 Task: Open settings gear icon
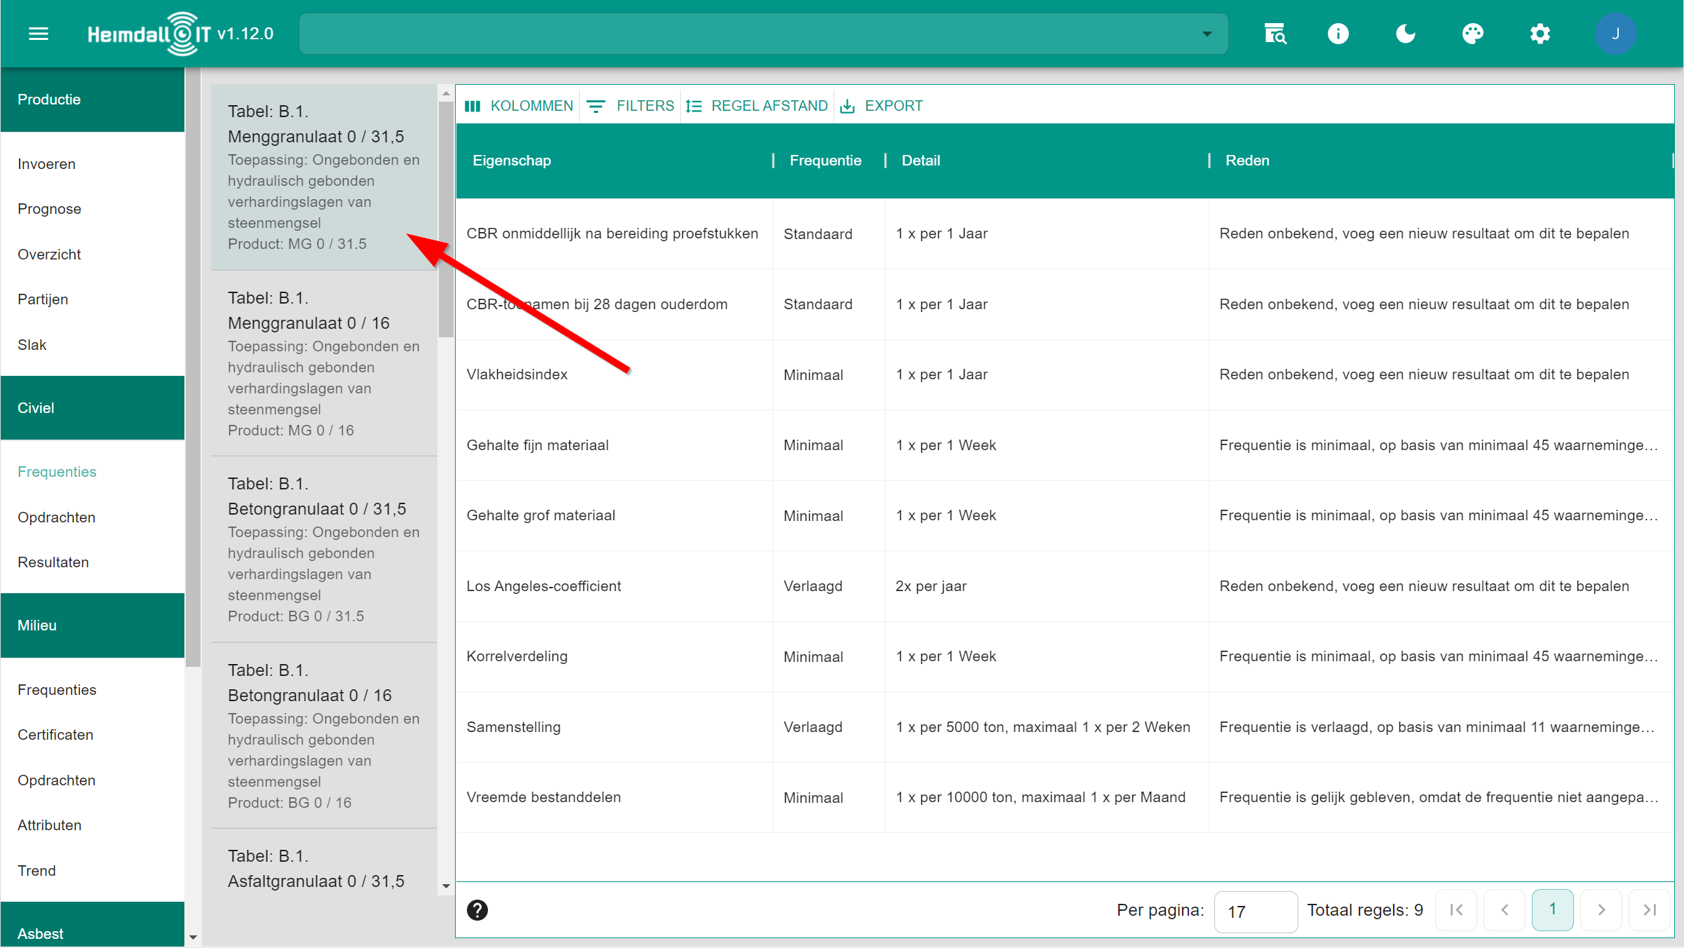click(x=1540, y=34)
